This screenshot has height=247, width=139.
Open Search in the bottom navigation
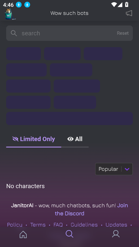click(70, 234)
